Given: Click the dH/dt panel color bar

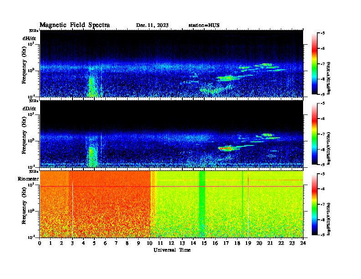Looking at the screenshot, I should coord(314,64).
